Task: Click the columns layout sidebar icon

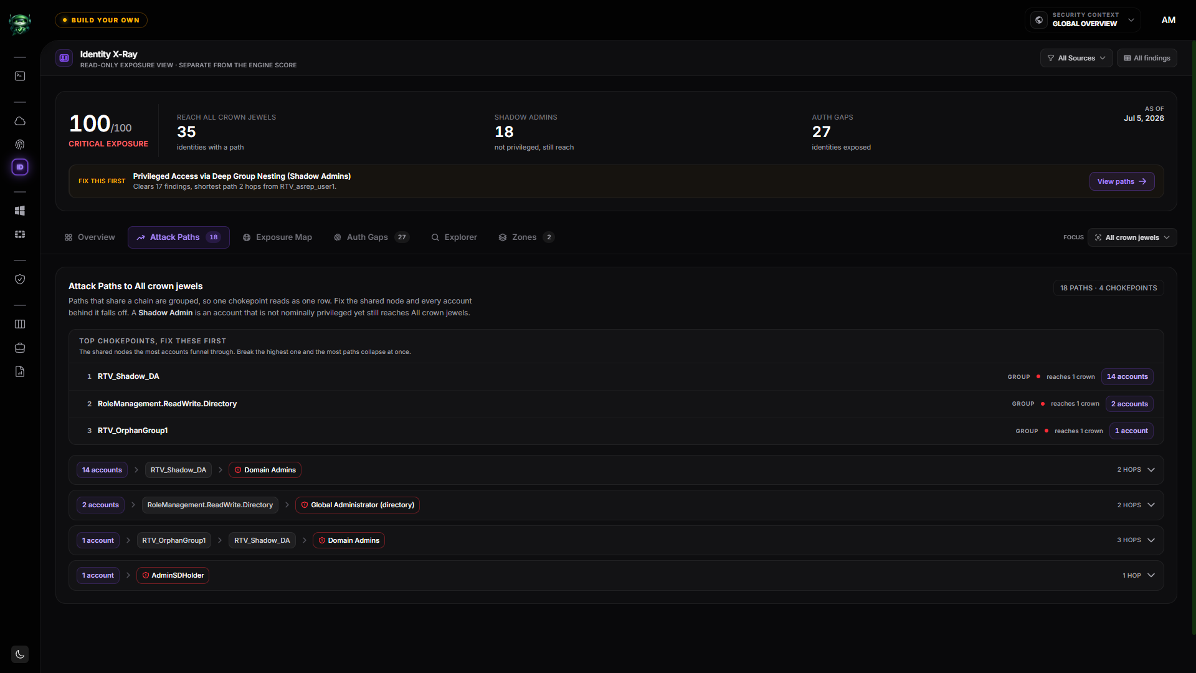Action: (x=20, y=324)
